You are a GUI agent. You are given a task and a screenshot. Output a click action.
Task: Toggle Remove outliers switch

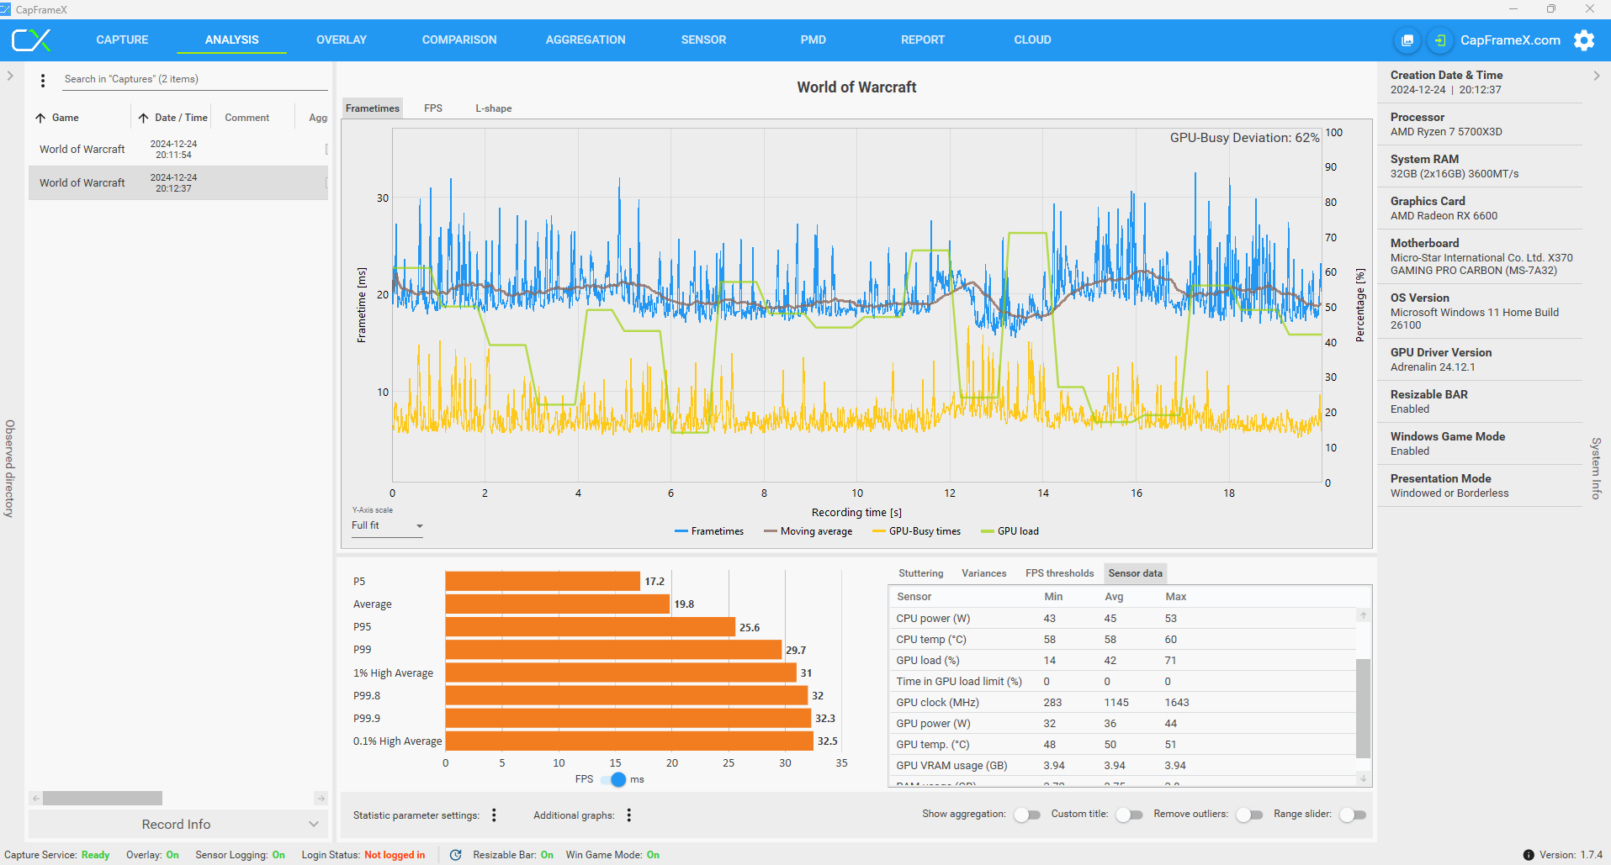(1249, 815)
